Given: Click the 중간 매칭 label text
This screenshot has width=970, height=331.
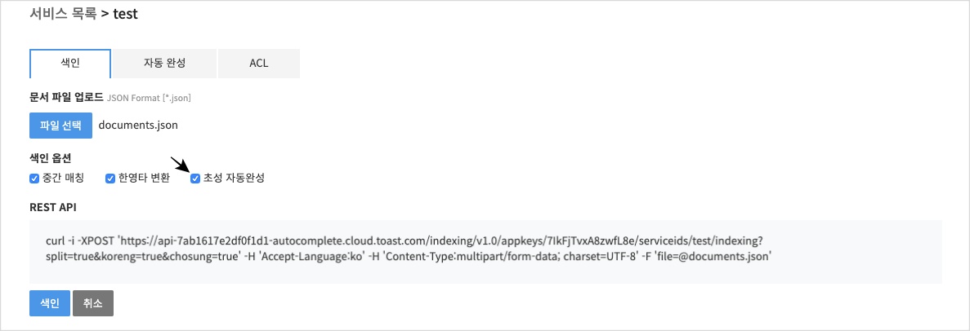Looking at the screenshot, I should coord(62,179).
